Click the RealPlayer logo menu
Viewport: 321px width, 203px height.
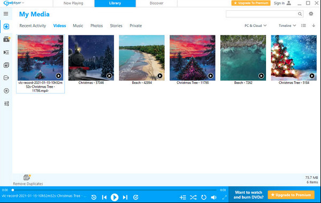tap(14, 3)
